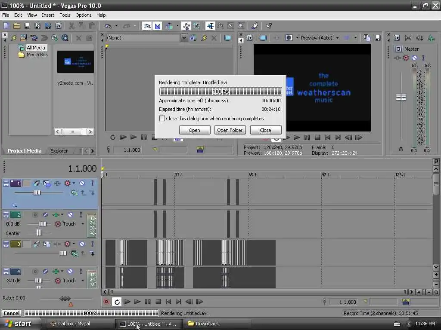Click the timeline Stop button
This screenshot has width=441, height=330.
pyautogui.click(x=158, y=302)
